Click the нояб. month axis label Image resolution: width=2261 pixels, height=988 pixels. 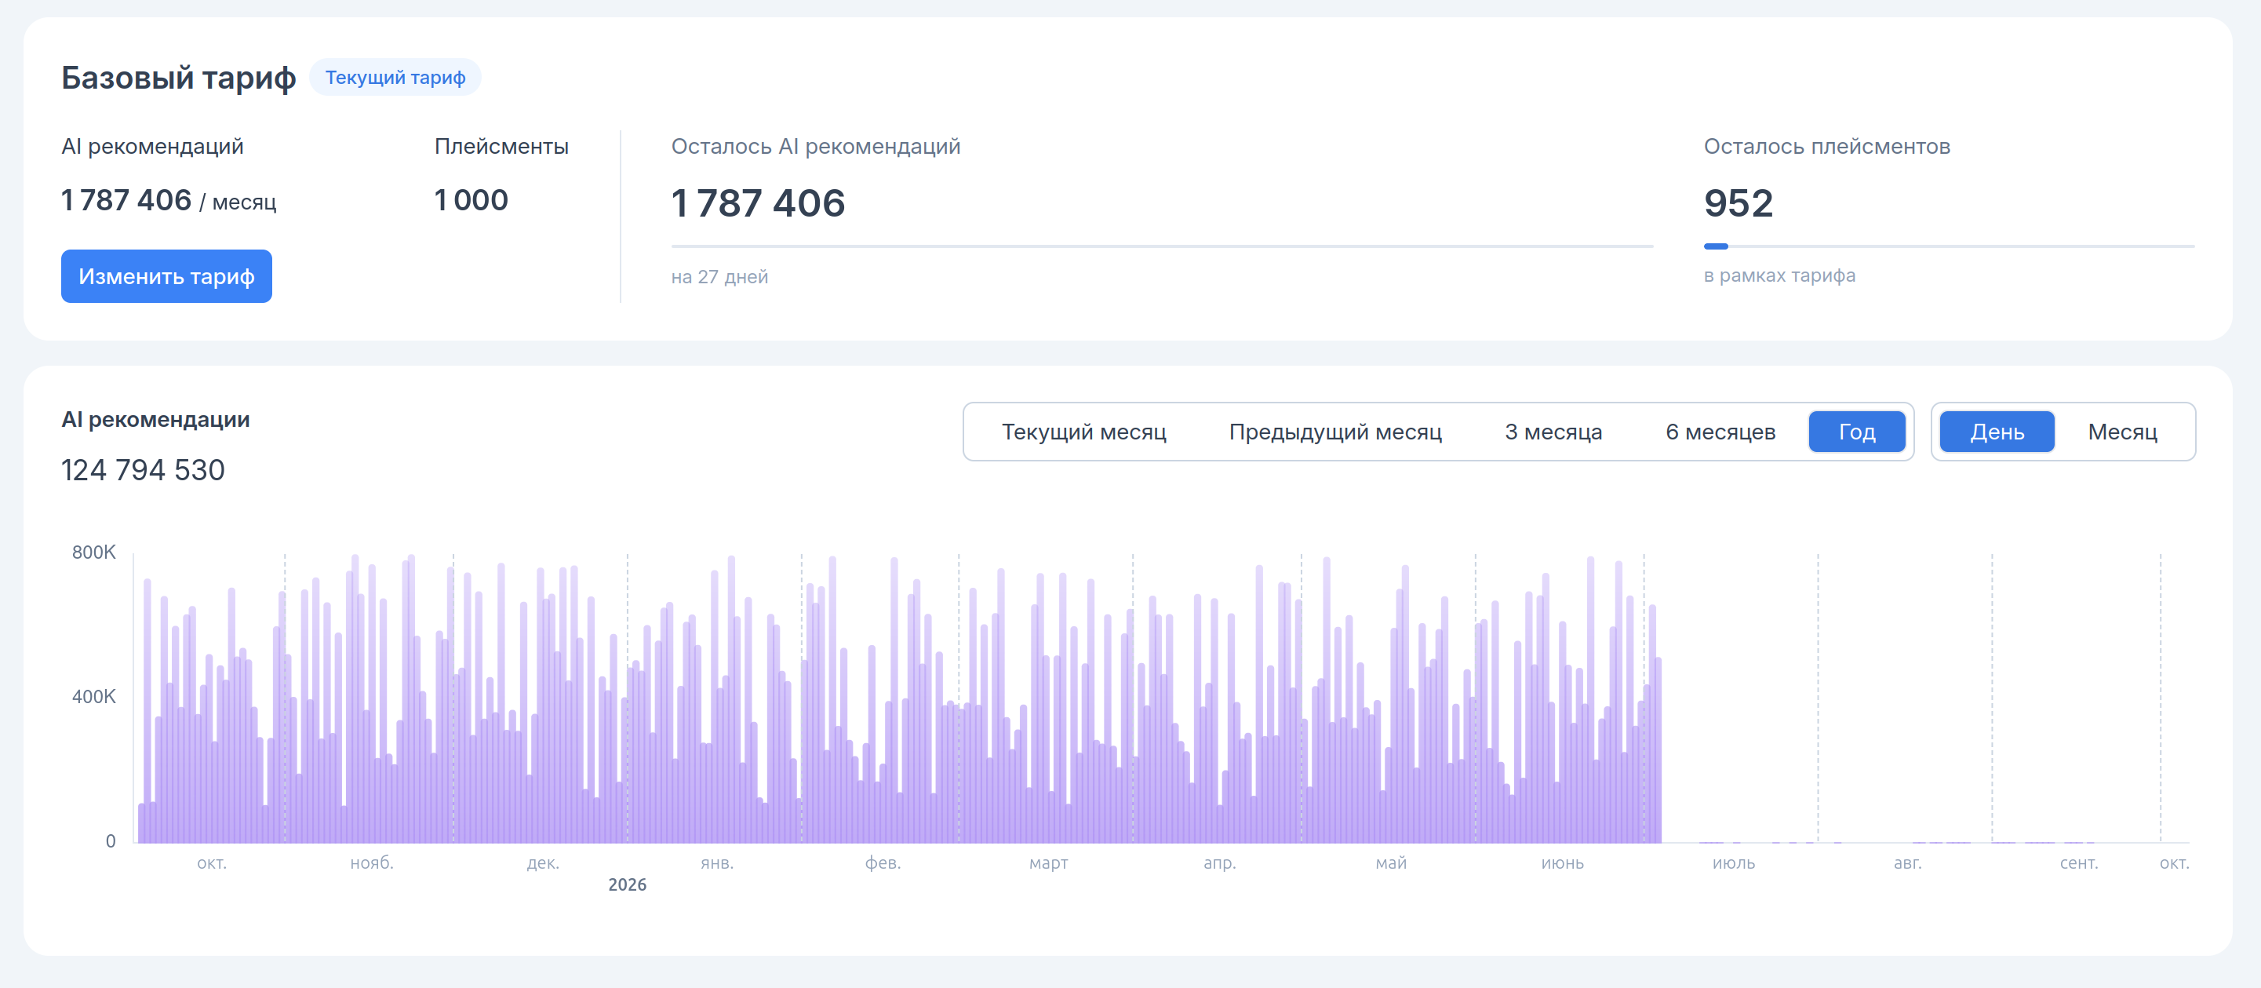[372, 863]
